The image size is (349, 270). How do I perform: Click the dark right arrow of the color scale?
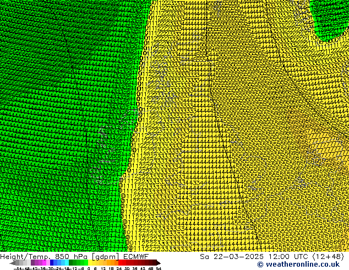click(x=159, y=263)
